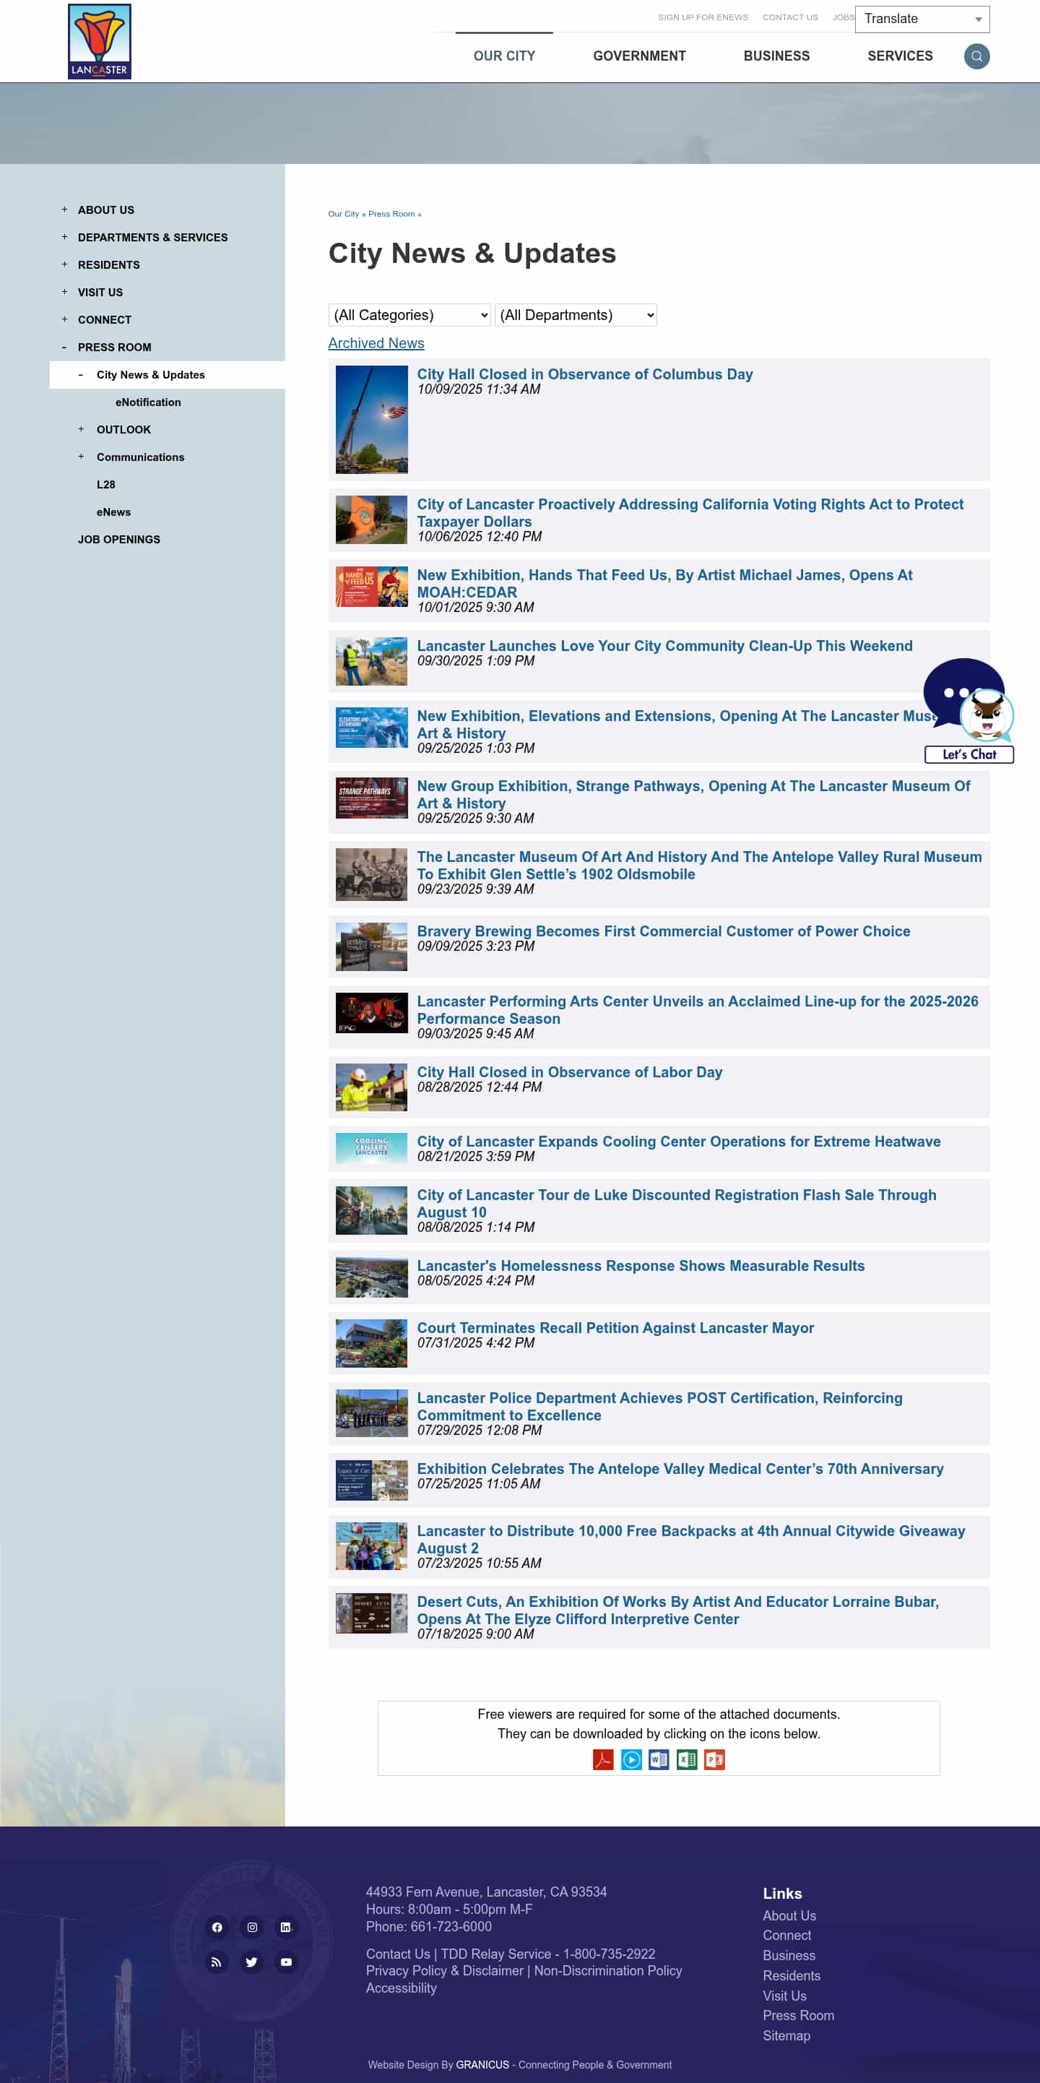Expand the OUTLOOK submenu plus sign

point(81,429)
